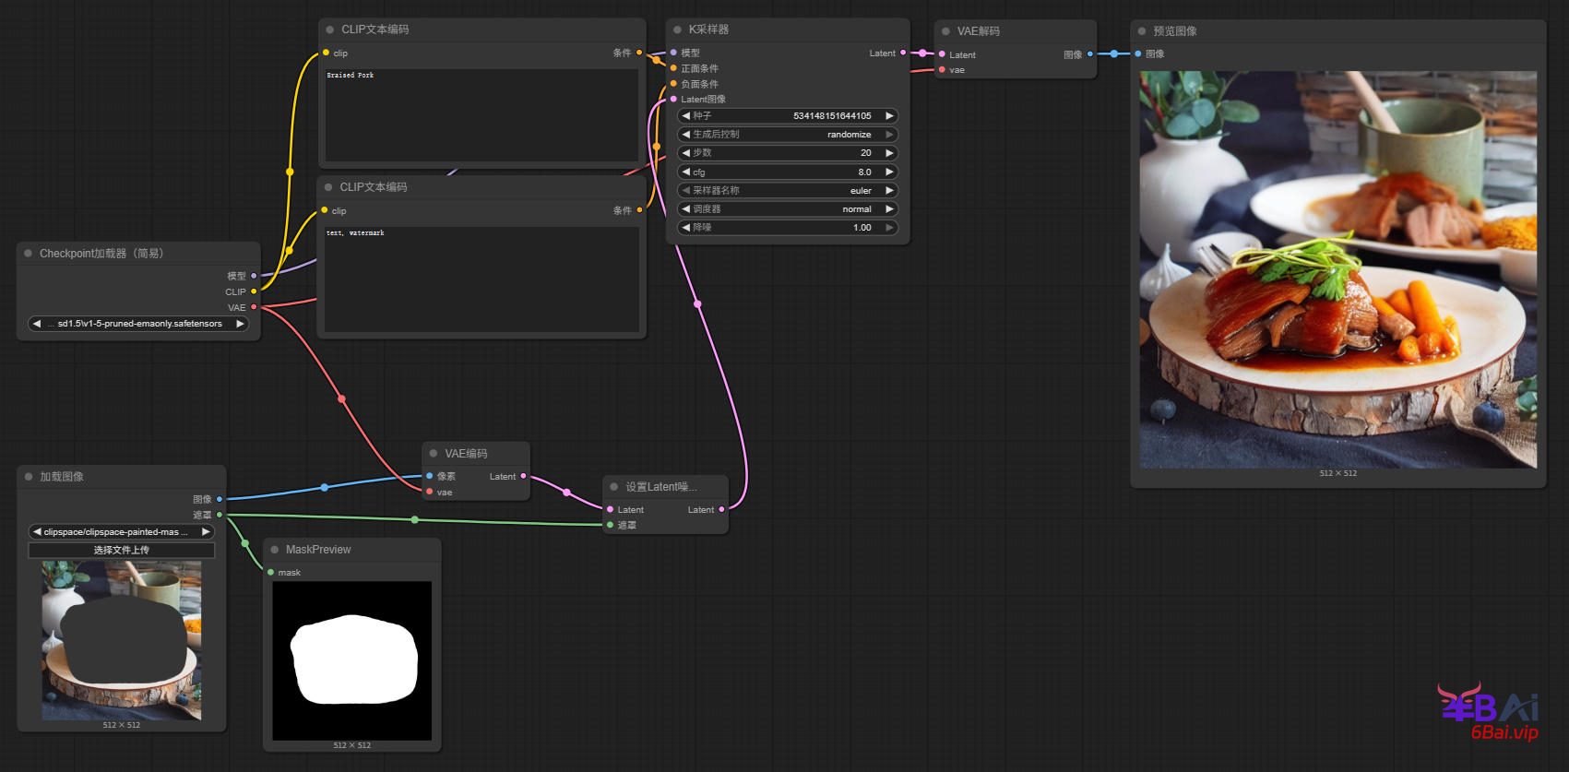This screenshot has width=1569, height=772.
Task: Click the 选择文件上传 upload button
Action: pyautogui.click(x=121, y=550)
